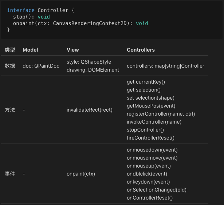
Task: Click the 事件 row label
Action: [10, 174]
